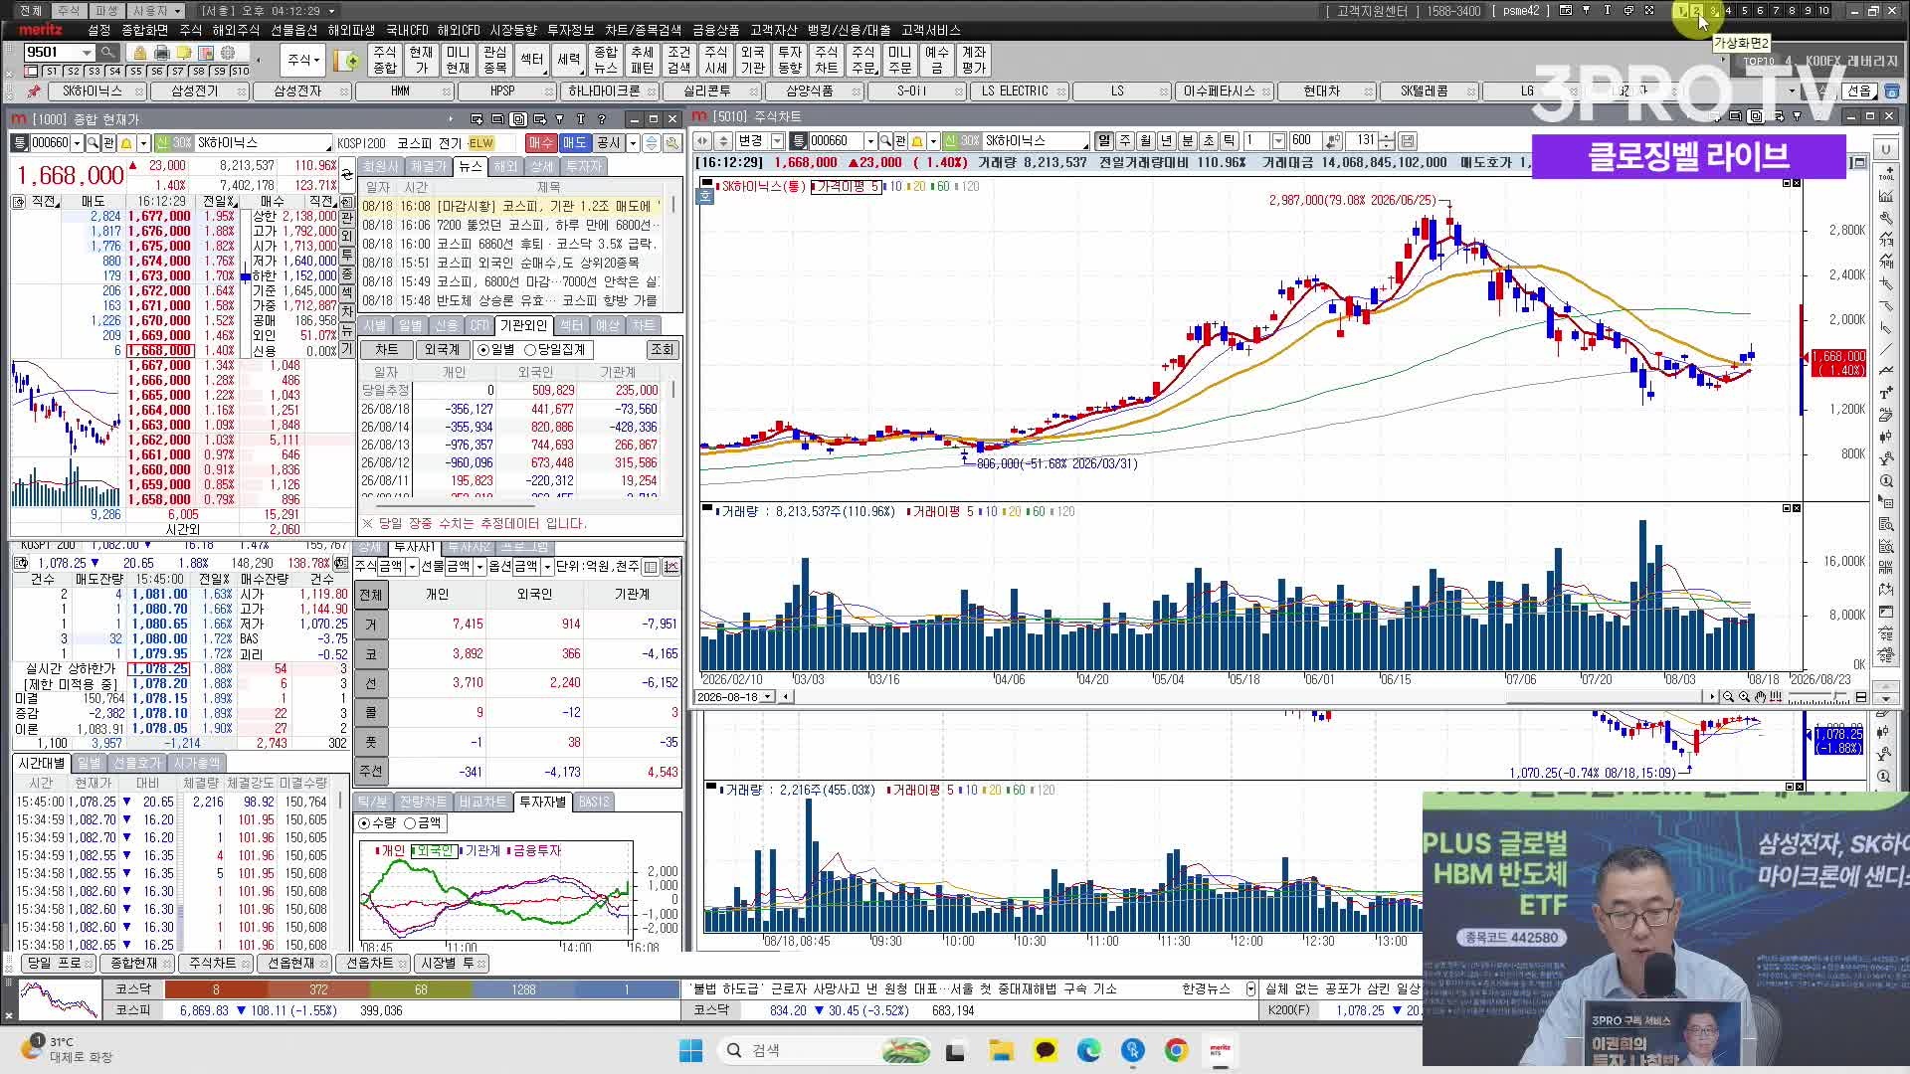This screenshot has height=1074, width=1910.
Task: Switch to the 기관외인 tab
Action: pos(523,326)
